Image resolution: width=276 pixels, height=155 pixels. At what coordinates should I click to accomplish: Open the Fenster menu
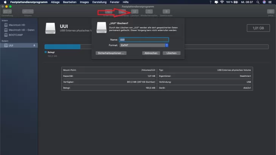[x=114, y=2]
